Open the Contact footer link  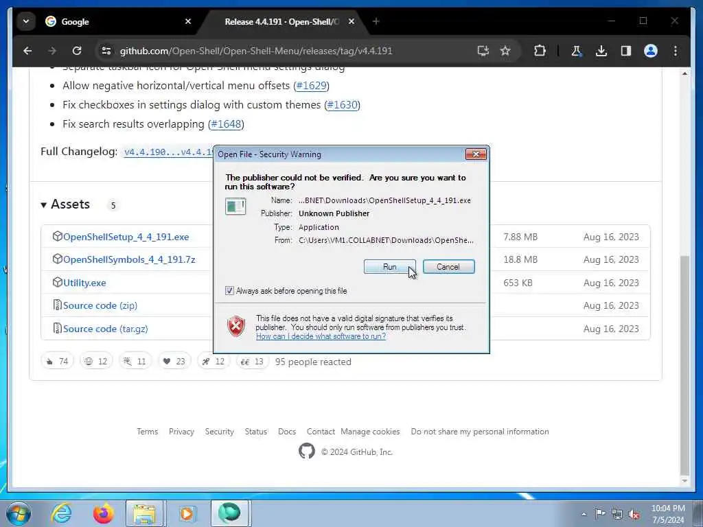click(x=321, y=432)
